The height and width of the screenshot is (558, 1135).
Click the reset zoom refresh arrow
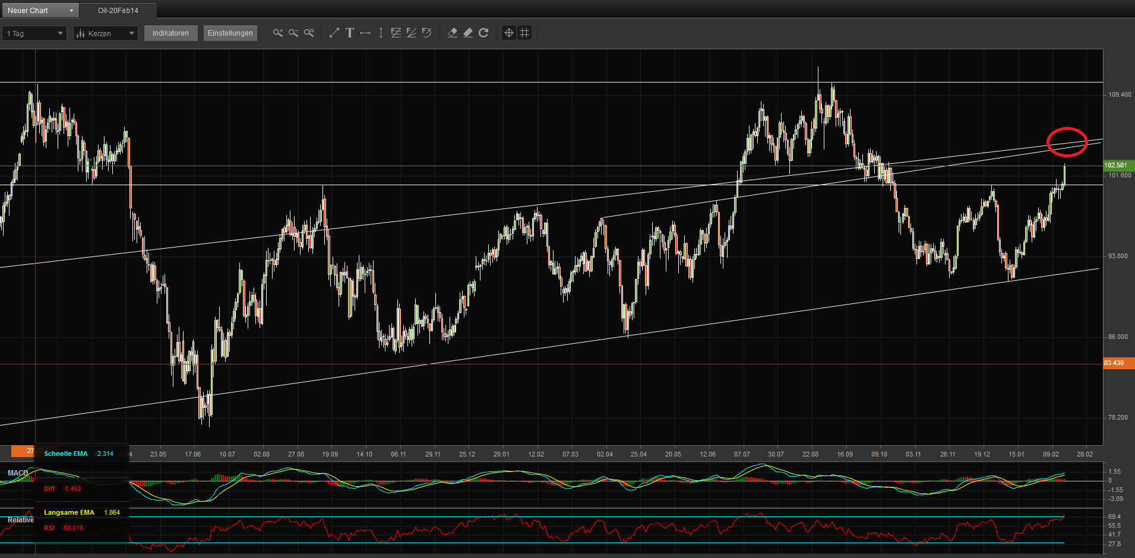tap(483, 33)
